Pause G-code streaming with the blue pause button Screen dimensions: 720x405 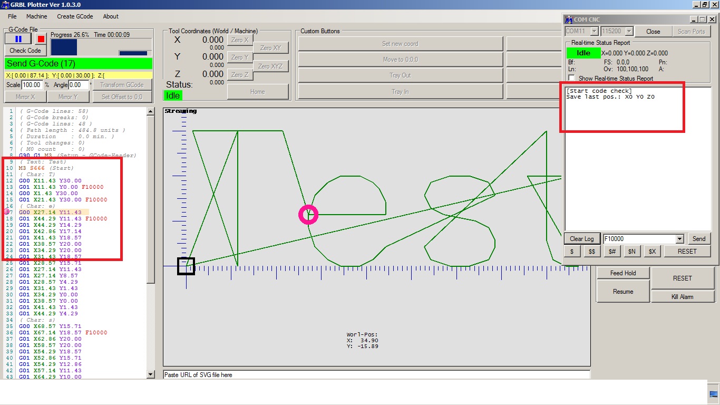pos(18,38)
